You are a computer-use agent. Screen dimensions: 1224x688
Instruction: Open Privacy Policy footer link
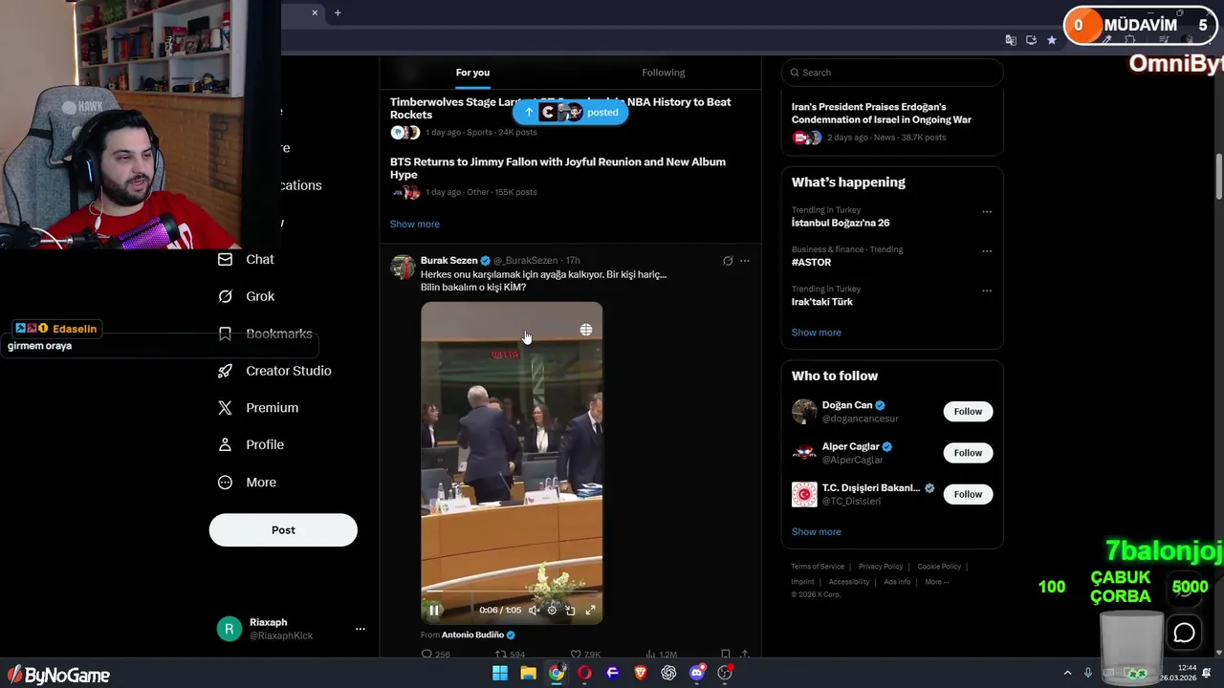[x=881, y=567]
